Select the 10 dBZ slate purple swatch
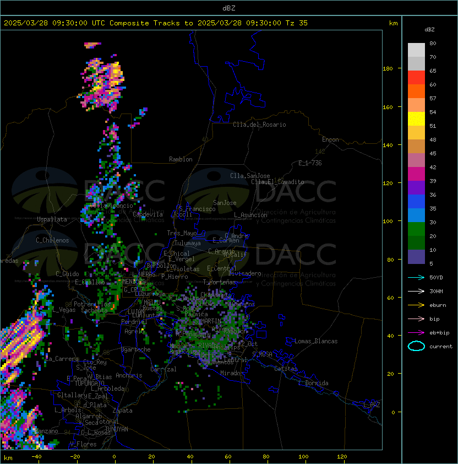This screenshot has height=464, width=458. click(416, 257)
